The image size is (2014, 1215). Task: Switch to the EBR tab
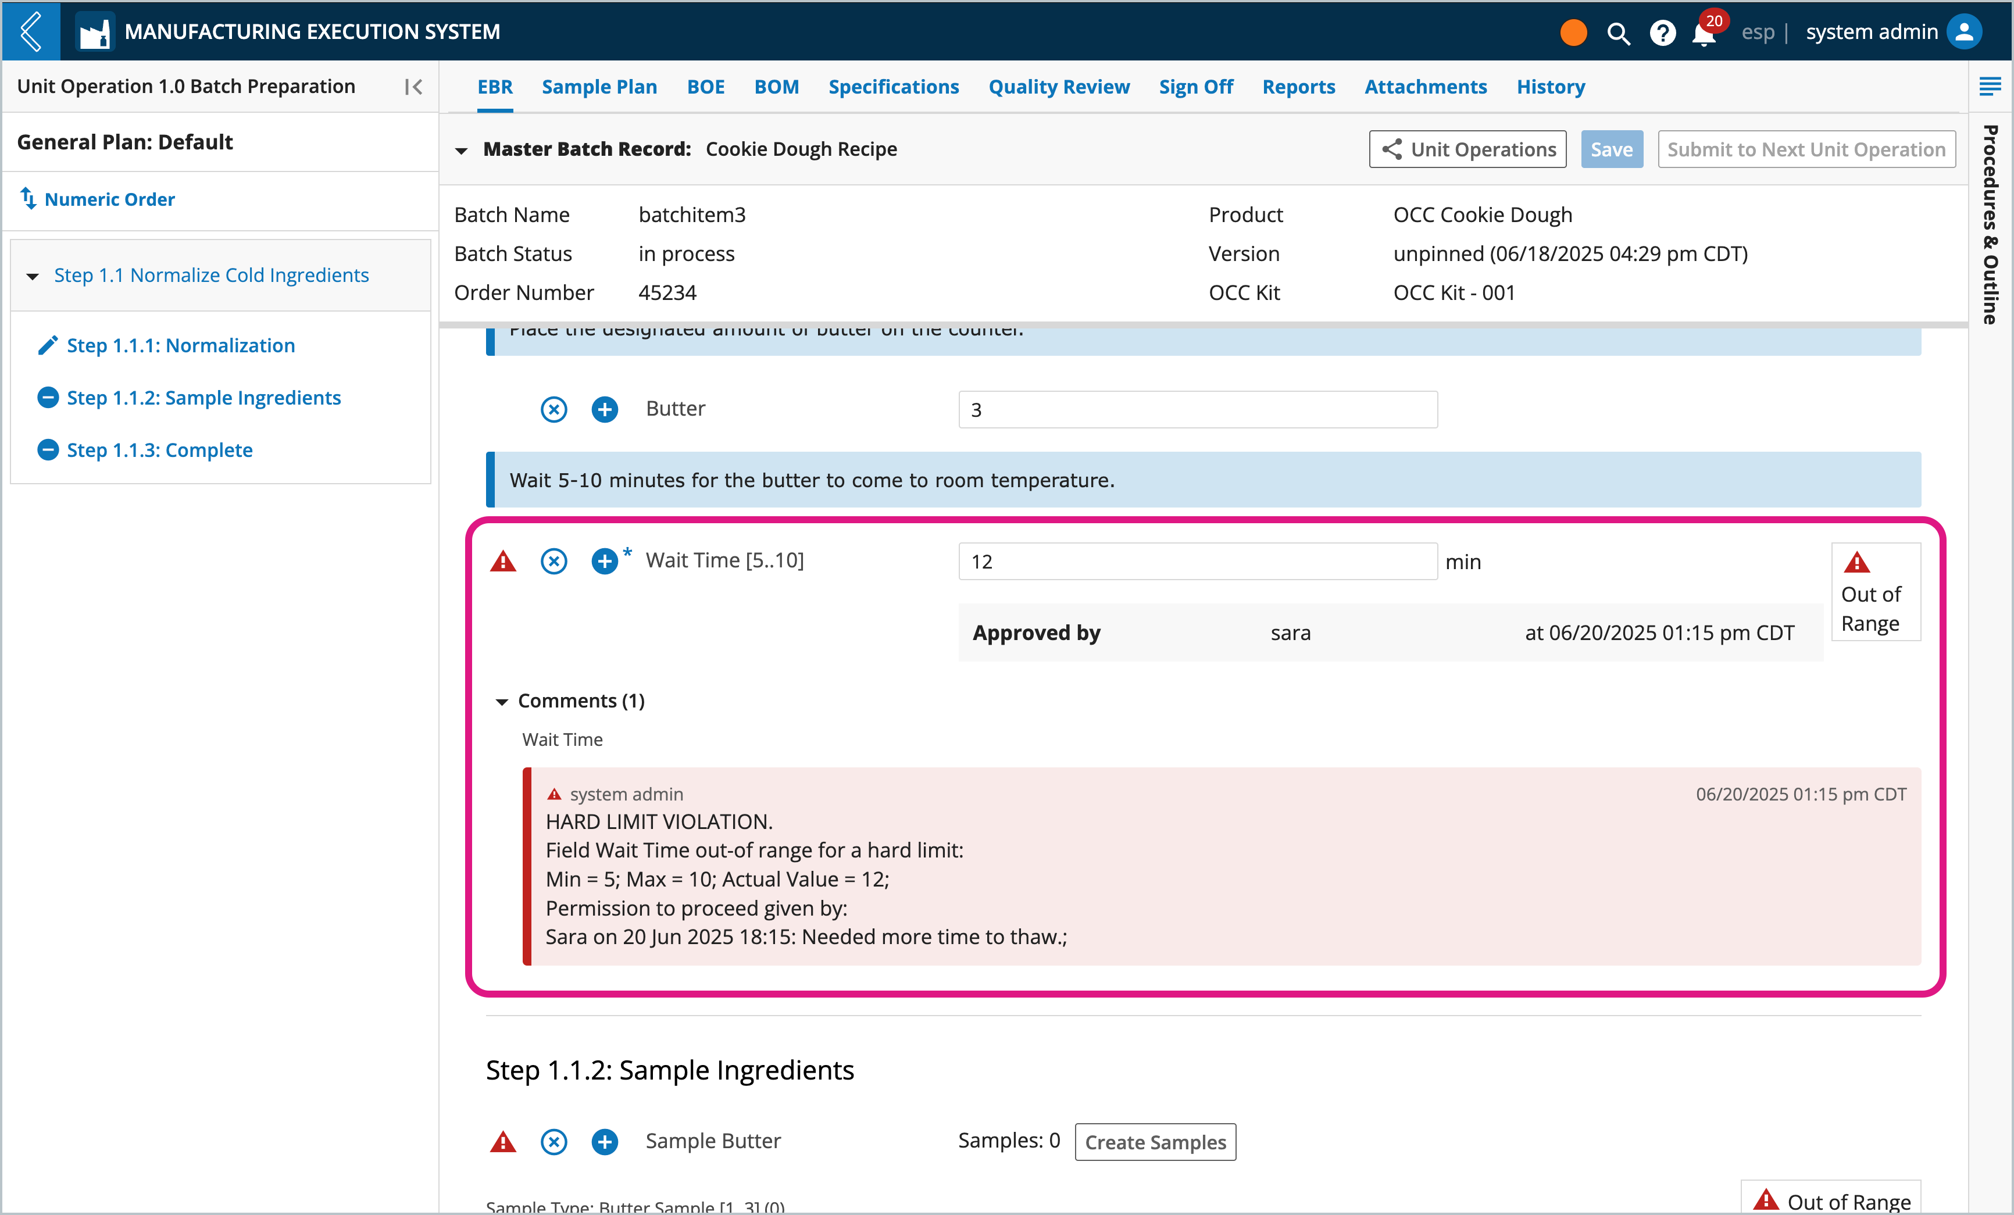point(495,87)
